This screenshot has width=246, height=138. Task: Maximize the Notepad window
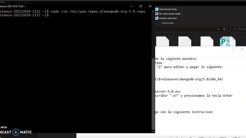(242, 49)
